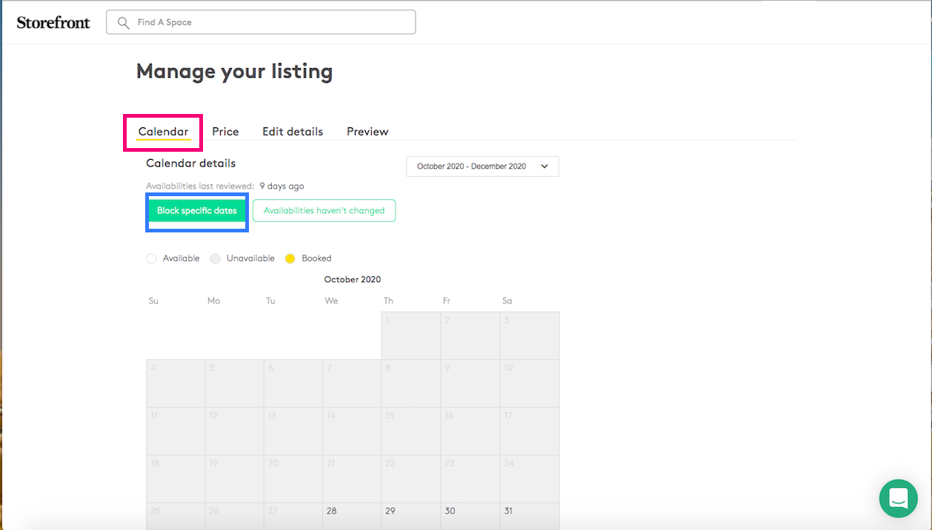The image size is (932, 530).
Task: Open the Price tab
Action: coord(225,132)
